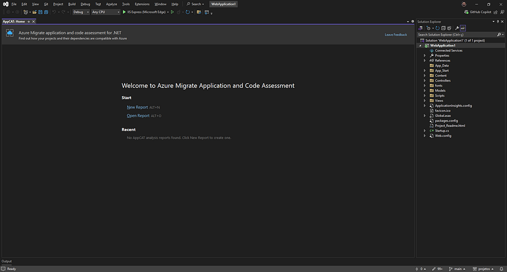Click Start Without Debugging outline arrow
Screen dimensions: 507x272
172,12
